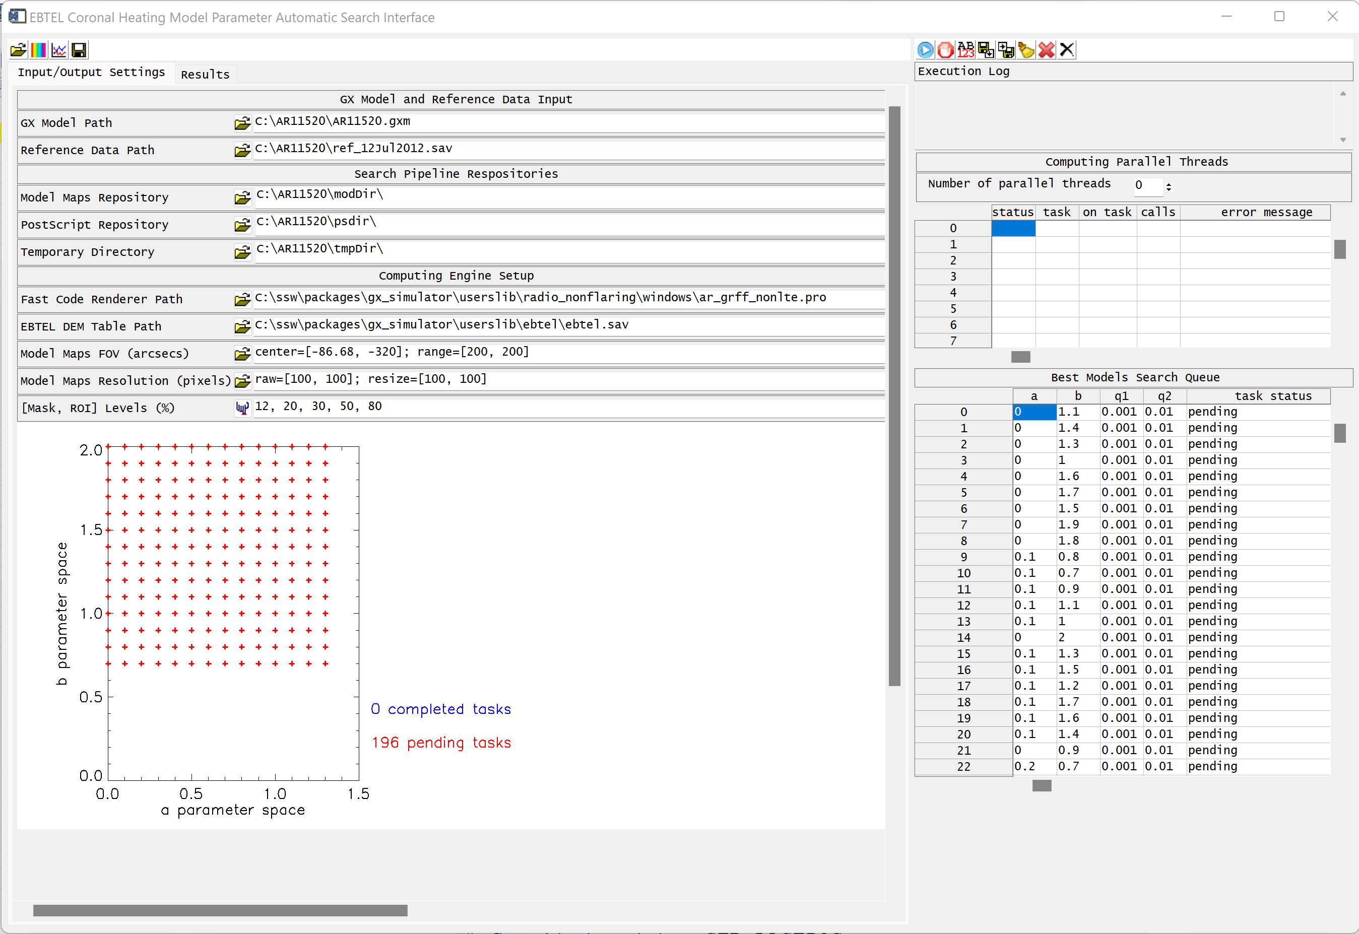This screenshot has height=934, width=1359.
Task: Click the '0 completed tasks' label
Action: coord(441,709)
